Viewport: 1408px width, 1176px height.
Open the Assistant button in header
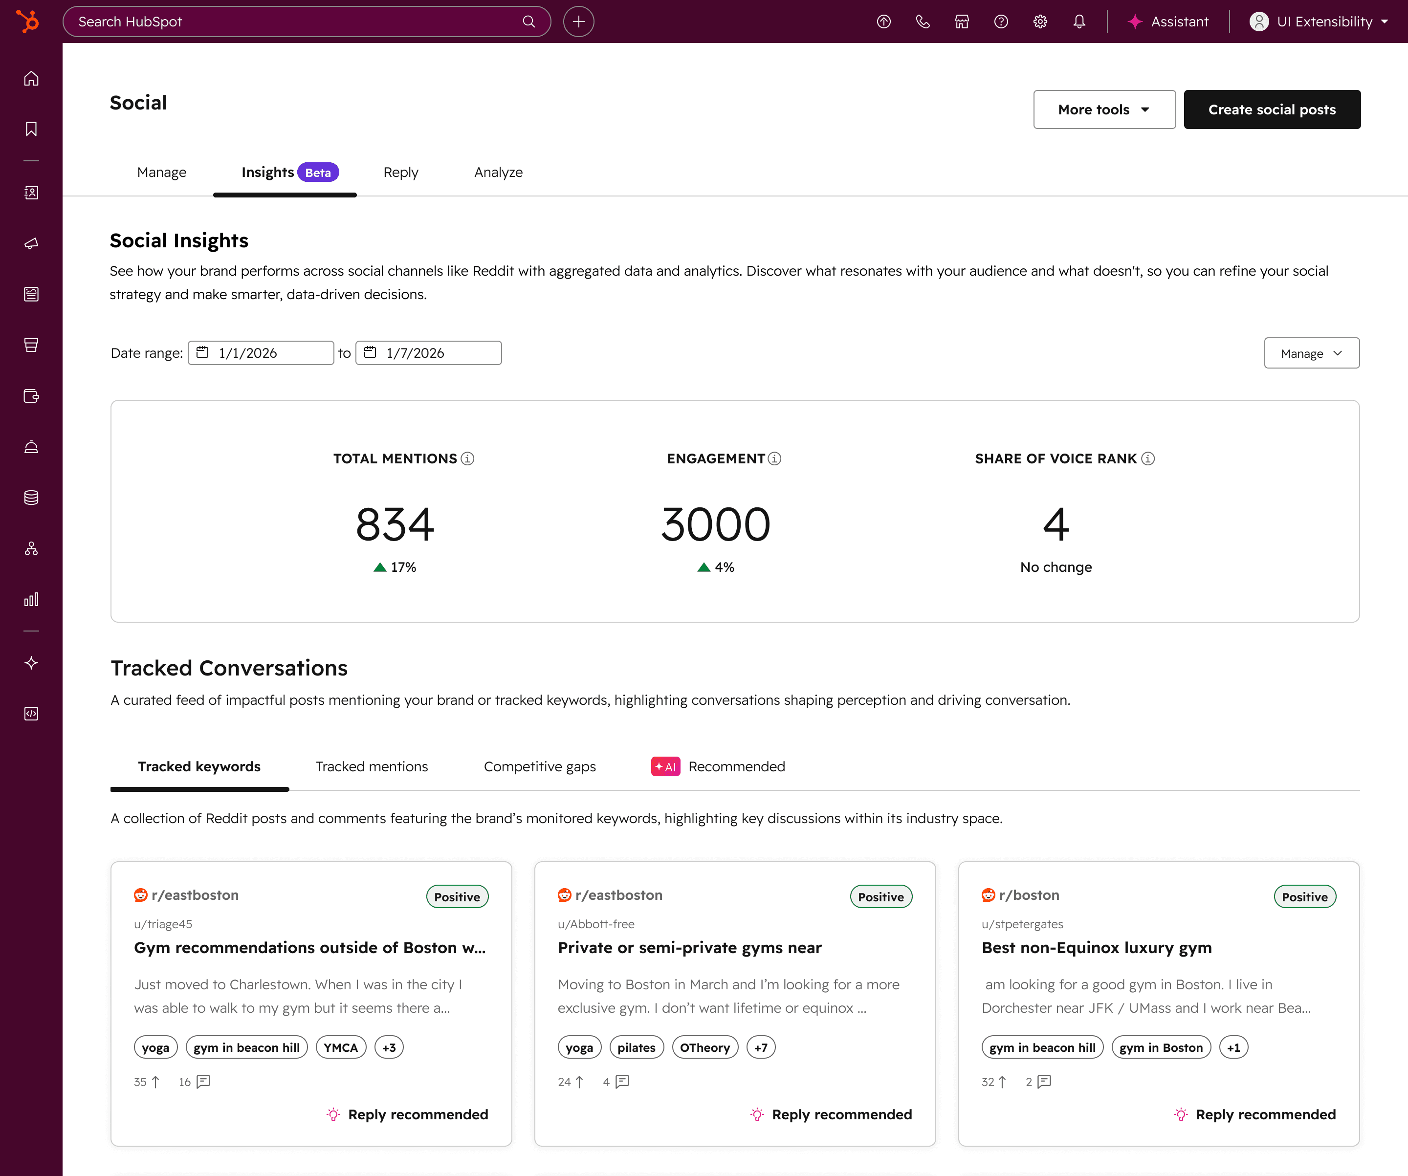pyautogui.click(x=1168, y=22)
